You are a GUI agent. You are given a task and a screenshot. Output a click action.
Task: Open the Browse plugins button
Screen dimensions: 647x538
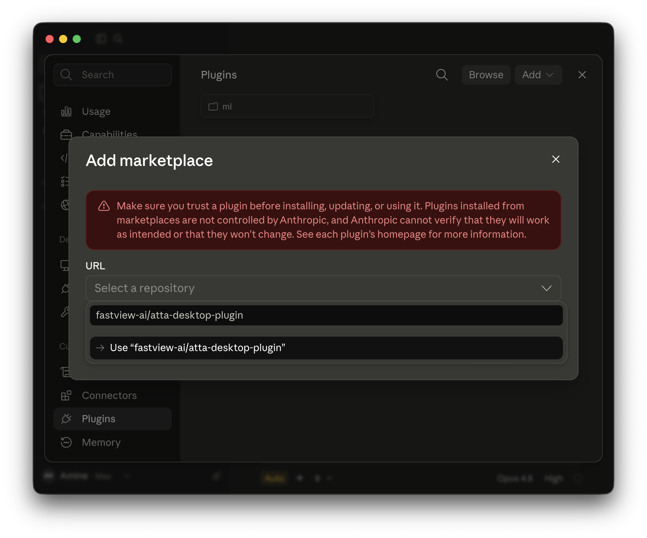[486, 75]
